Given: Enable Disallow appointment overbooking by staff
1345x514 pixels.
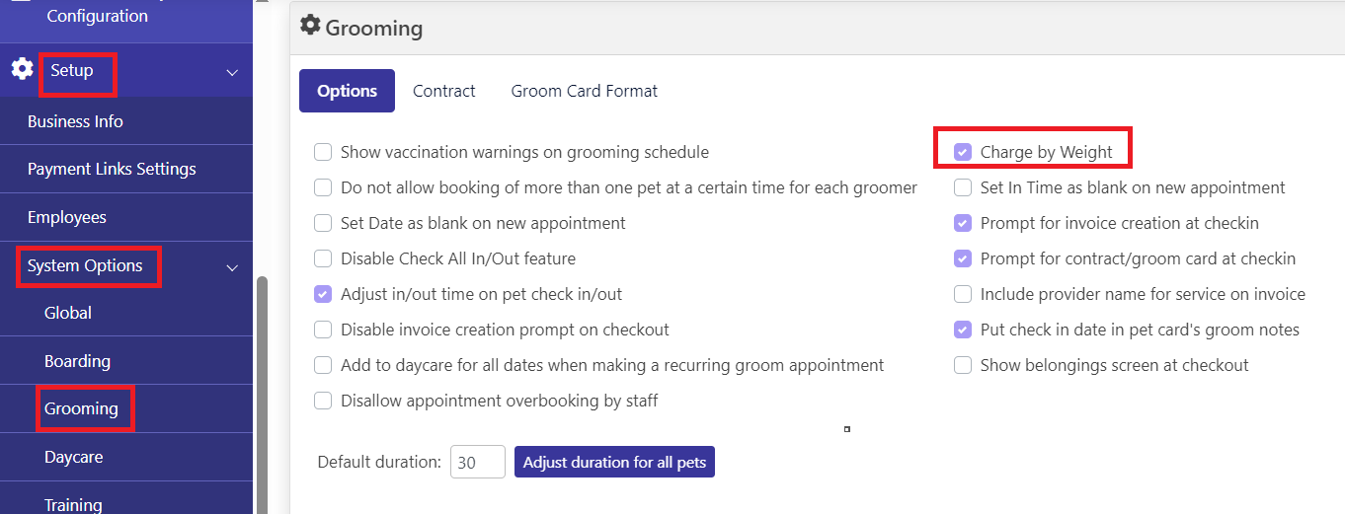Looking at the screenshot, I should click(323, 401).
